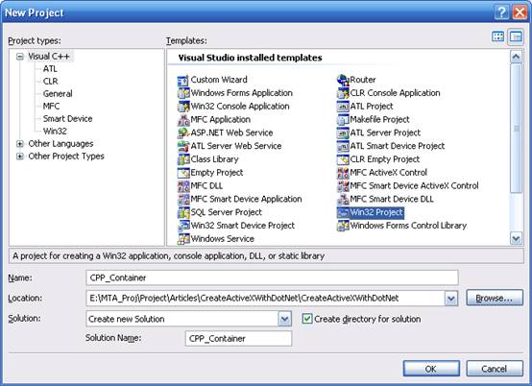
Task: Select the Makefile Project icon
Action: click(x=343, y=120)
